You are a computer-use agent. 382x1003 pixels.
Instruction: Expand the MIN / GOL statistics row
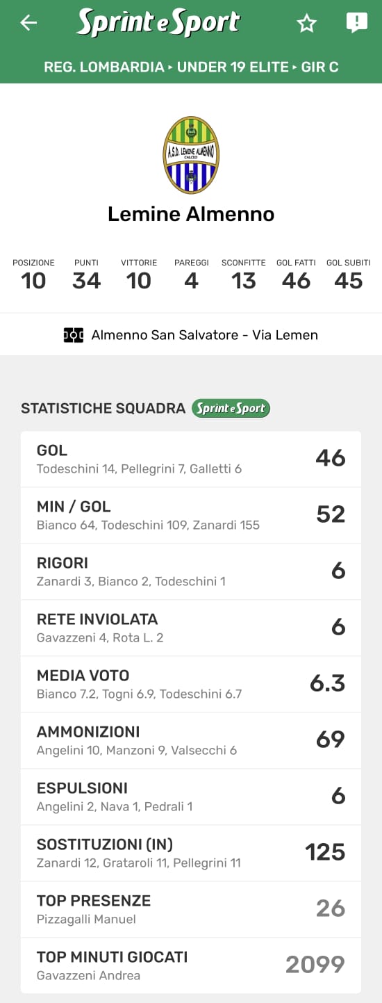pyautogui.click(x=191, y=515)
